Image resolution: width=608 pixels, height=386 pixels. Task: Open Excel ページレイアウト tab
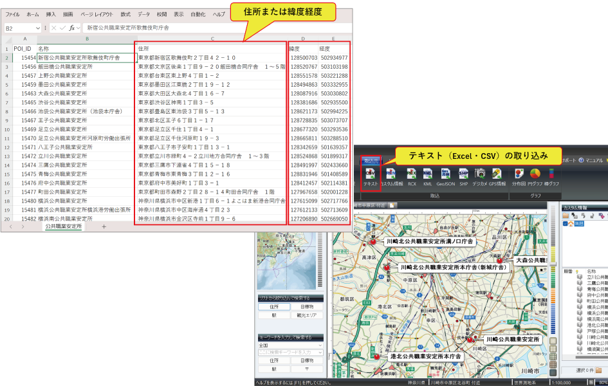point(97,14)
